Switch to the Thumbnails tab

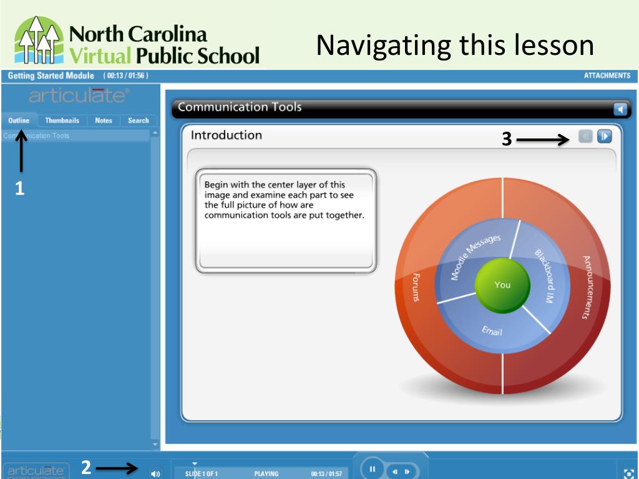(62, 120)
